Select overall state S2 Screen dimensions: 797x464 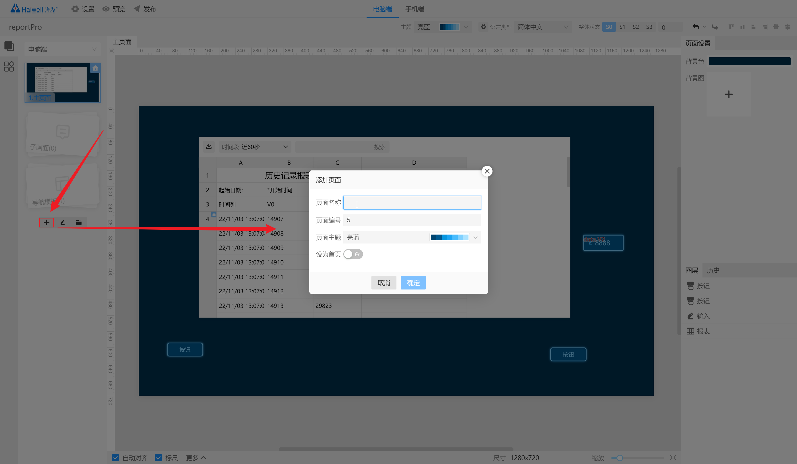(636, 27)
